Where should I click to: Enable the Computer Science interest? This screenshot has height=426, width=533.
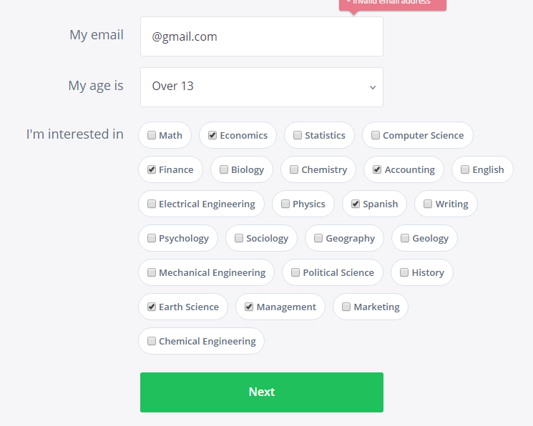[x=376, y=135]
